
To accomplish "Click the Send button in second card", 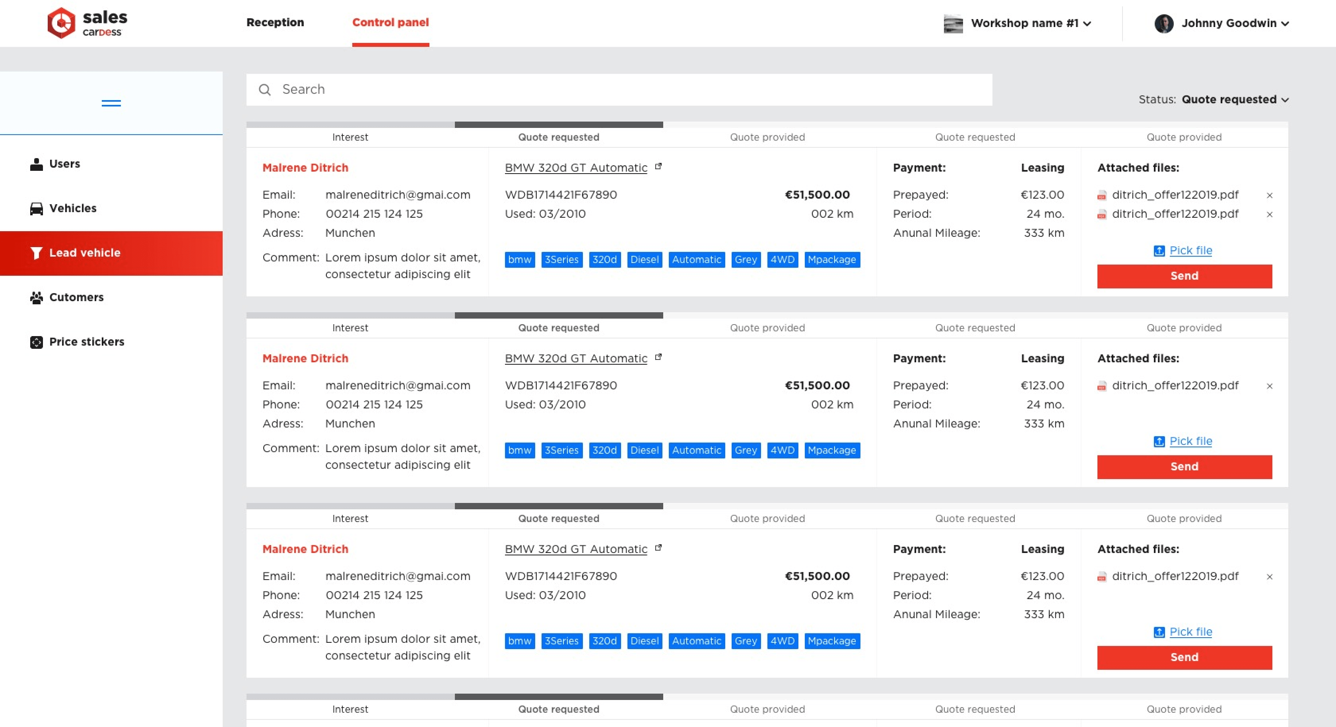I will click(1185, 467).
